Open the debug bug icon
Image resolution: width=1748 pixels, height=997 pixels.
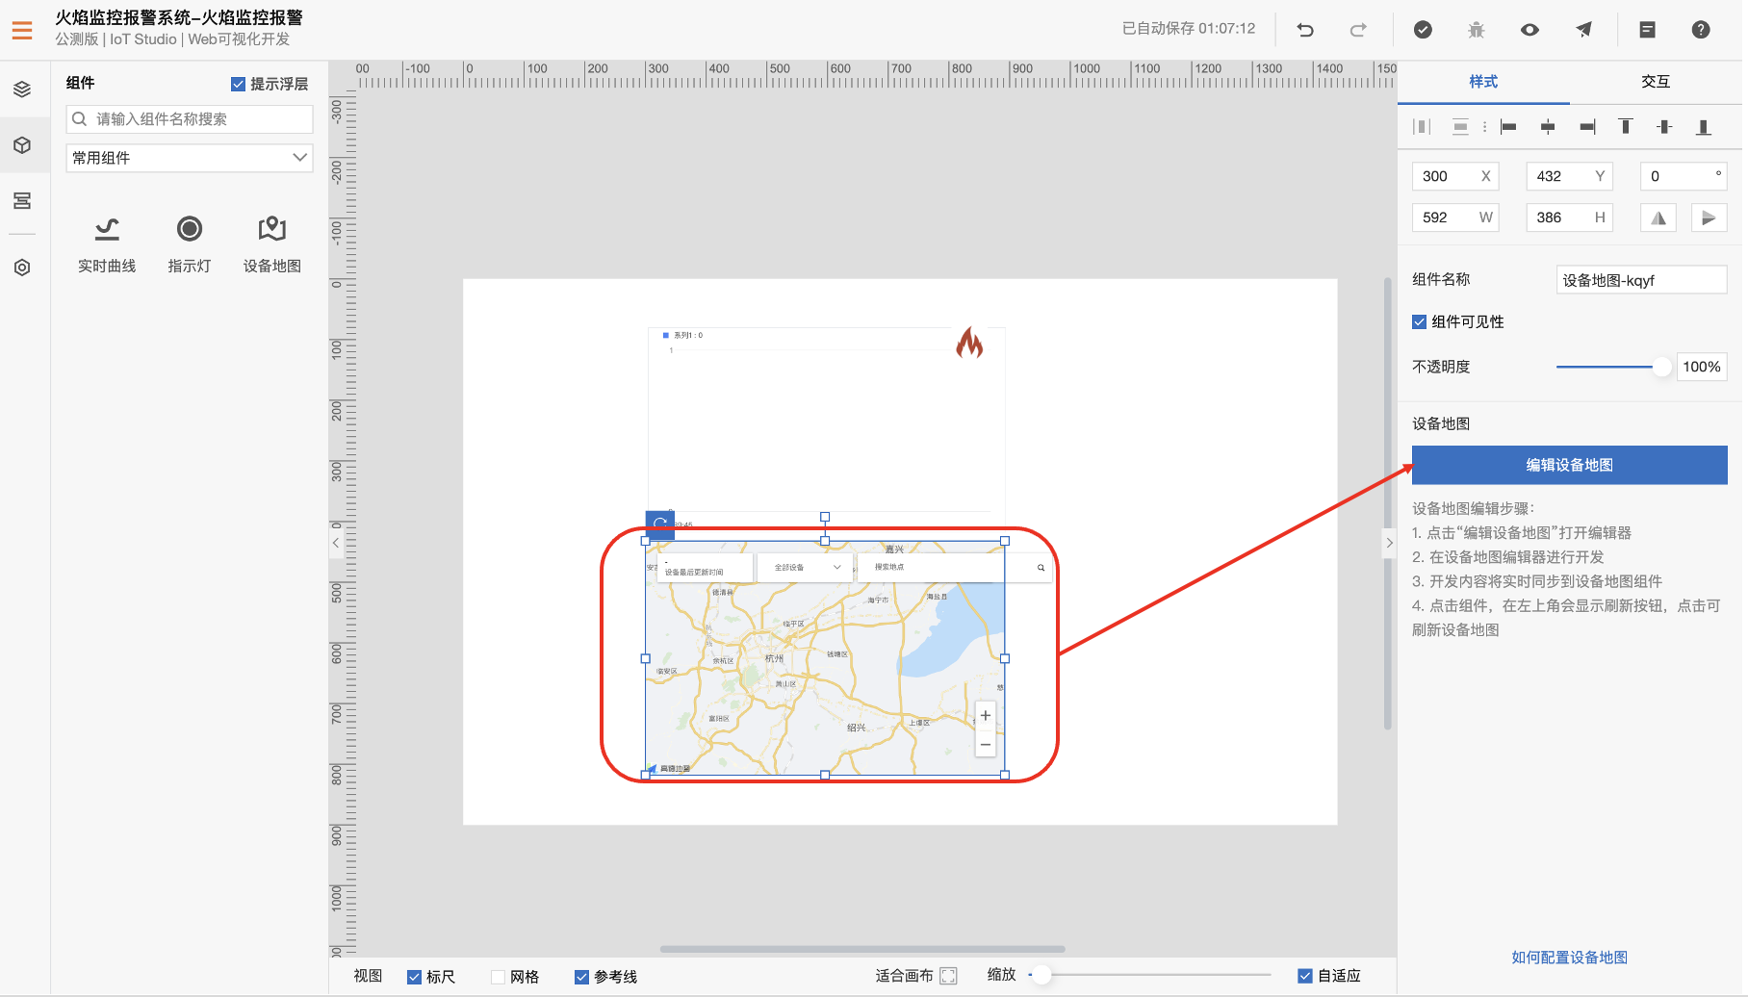coord(1476,30)
